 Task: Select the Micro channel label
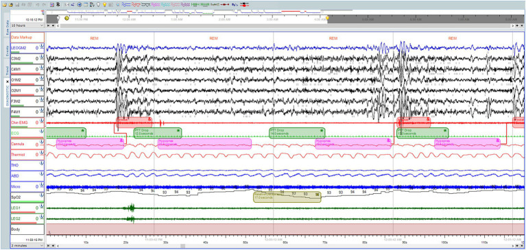[16, 187]
